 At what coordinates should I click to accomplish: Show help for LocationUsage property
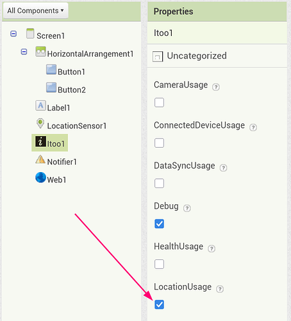[220, 289]
